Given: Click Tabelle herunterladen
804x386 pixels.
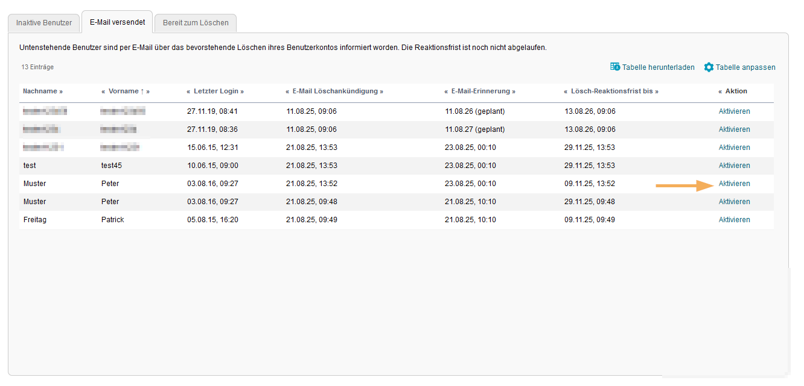Looking at the screenshot, I should 658,67.
